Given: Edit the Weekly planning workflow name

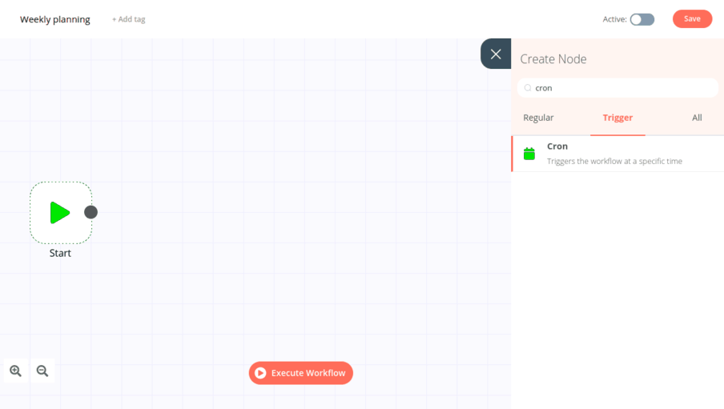Looking at the screenshot, I should [x=55, y=19].
